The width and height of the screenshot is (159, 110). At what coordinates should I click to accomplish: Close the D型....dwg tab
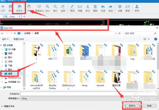(19, 16)
